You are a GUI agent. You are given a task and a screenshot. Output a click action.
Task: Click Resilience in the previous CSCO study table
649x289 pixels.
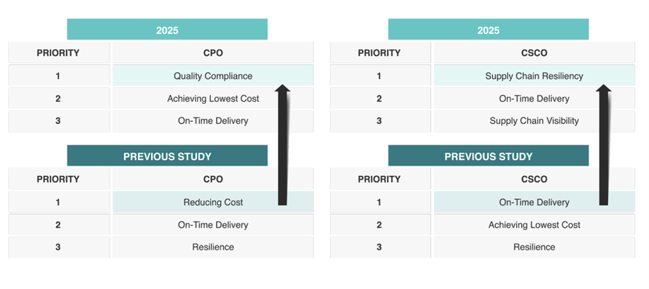534,247
